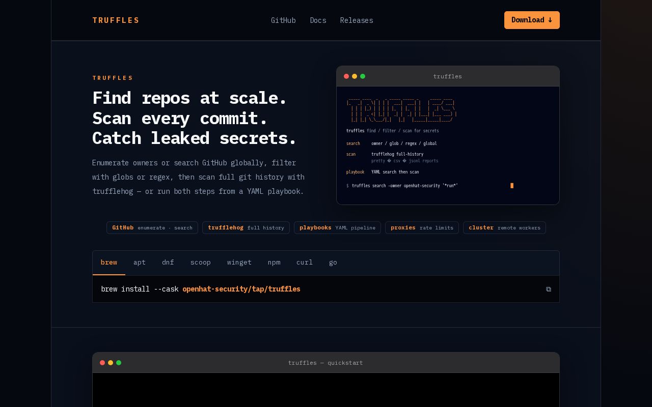652x407 pixels.
Task: Switch to the dnf tab
Action: (168, 263)
